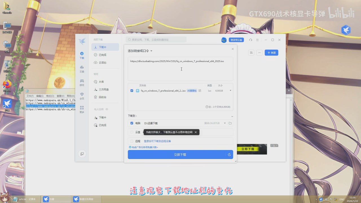Viewport: 361px width, 203px height.
Task: Enable the 云盘 destination checkbox
Action: coord(132,132)
